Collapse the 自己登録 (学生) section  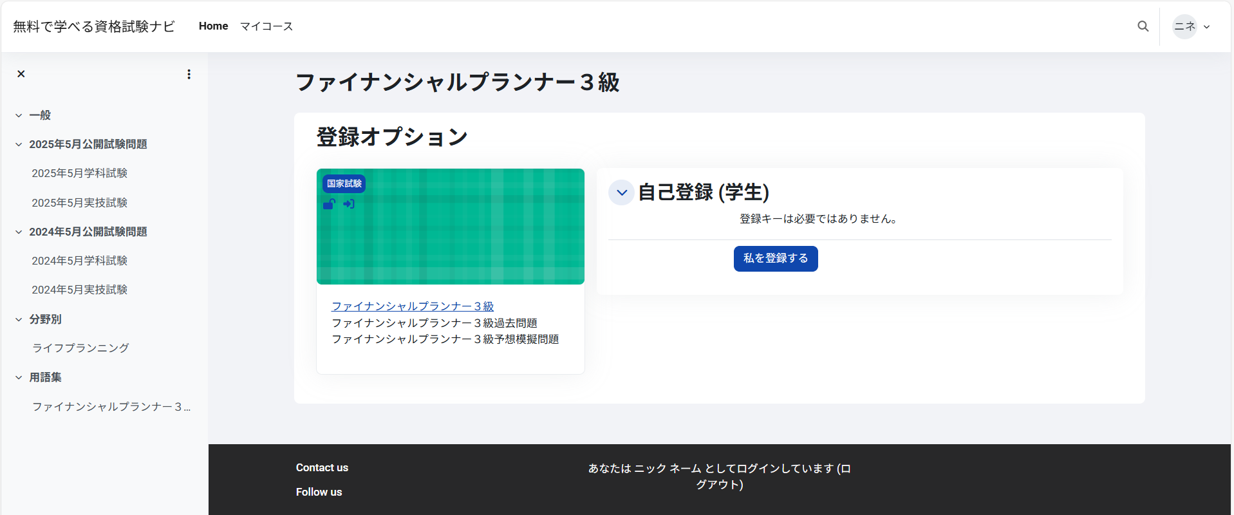pos(621,192)
